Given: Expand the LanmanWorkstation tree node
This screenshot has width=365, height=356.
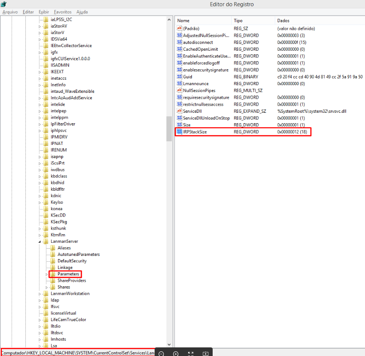Looking at the screenshot, I should pyautogui.click(x=39, y=294).
